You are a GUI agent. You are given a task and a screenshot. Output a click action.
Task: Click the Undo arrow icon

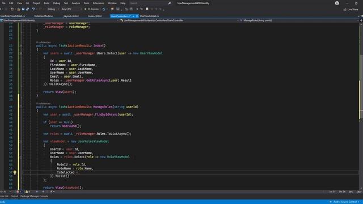coord(33,9)
